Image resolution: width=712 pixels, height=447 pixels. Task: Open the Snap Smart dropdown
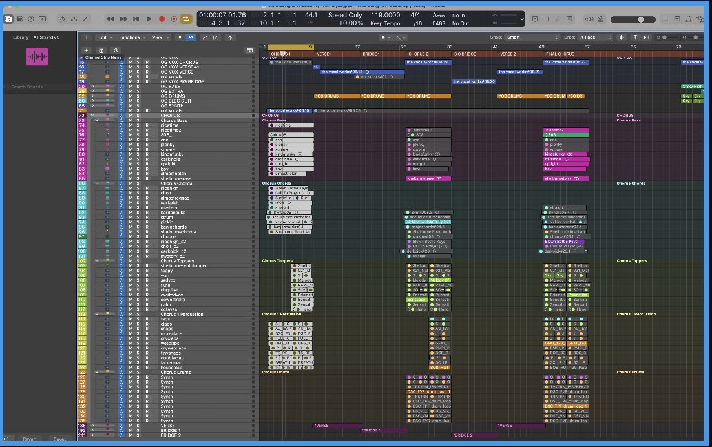(532, 37)
